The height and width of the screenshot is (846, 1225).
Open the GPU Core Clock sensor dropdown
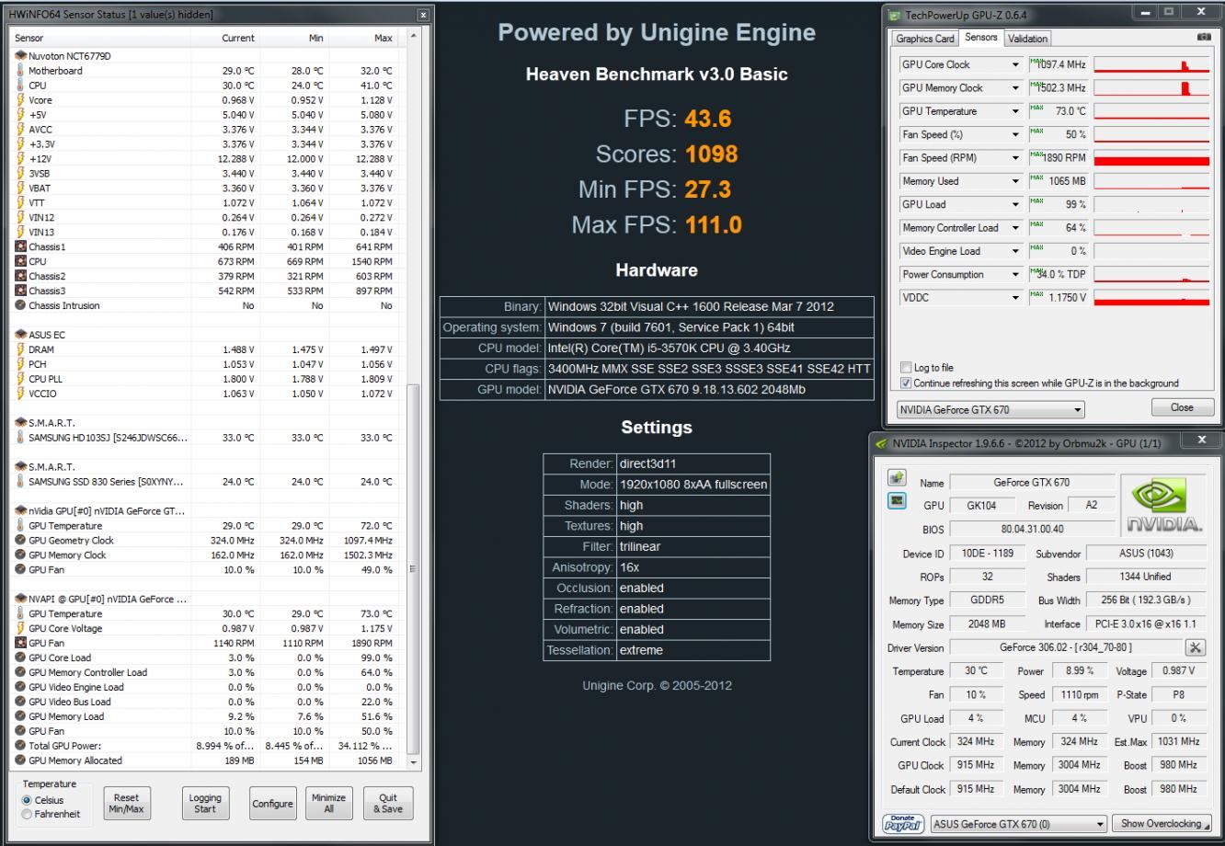1016,65
